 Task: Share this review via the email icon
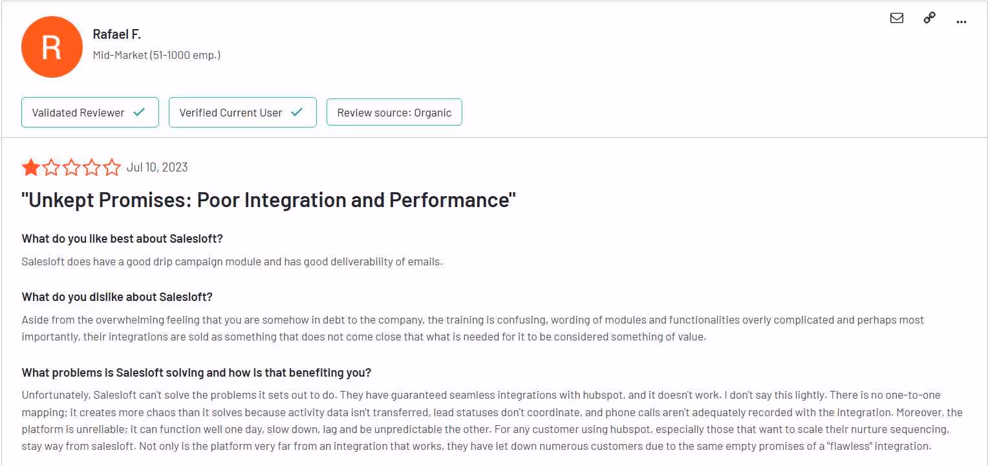(897, 18)
